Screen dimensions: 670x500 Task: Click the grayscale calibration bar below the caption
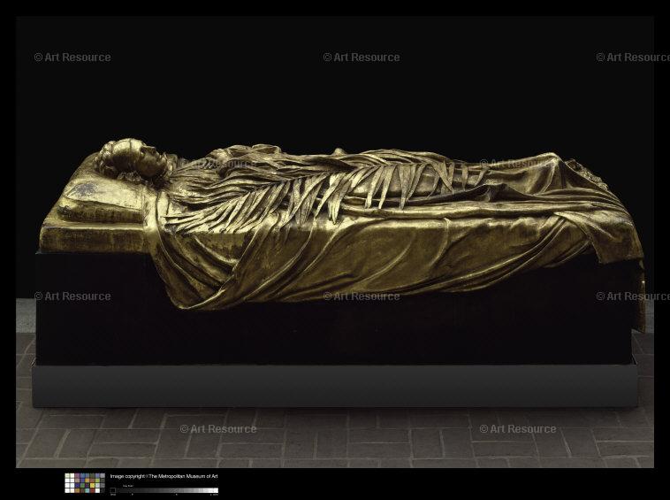click(164, 490)
